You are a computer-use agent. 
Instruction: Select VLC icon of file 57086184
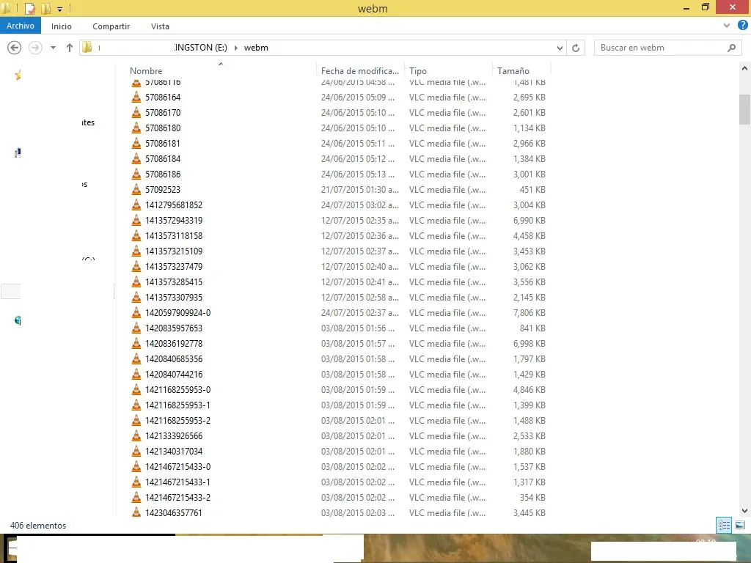click(x=136, y=158)
